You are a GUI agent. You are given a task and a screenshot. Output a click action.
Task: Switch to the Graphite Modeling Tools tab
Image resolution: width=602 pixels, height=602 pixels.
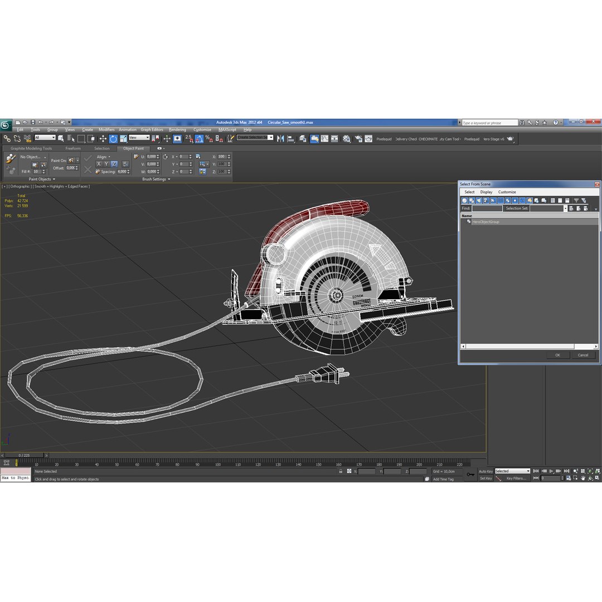(31, 148)
